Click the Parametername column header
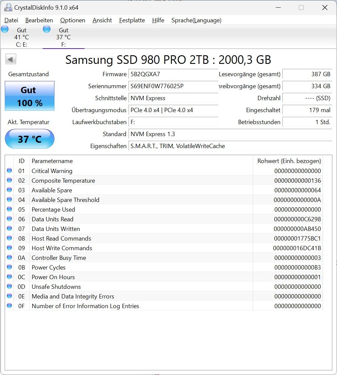 pos(141,161)
